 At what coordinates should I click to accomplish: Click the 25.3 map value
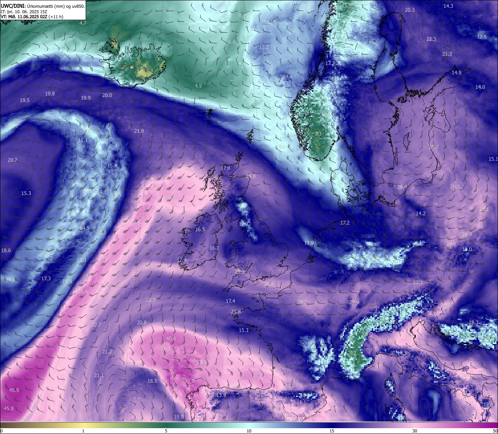pyautogui.click(x=151, y=300)
